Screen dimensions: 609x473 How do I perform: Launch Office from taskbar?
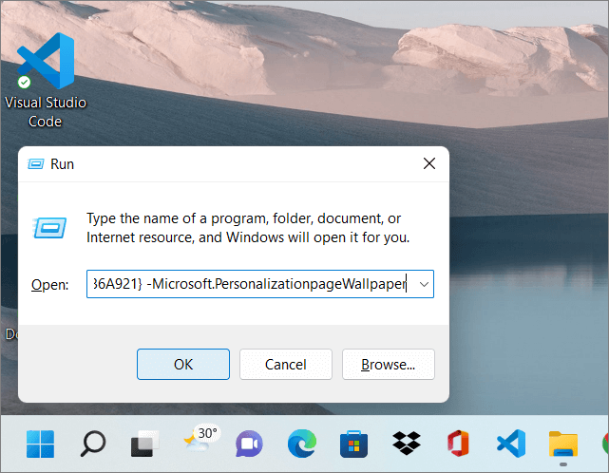coord(458,444)
